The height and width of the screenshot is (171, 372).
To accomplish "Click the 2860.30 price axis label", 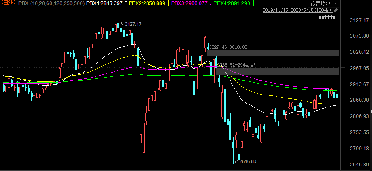I will click(359, 100).
